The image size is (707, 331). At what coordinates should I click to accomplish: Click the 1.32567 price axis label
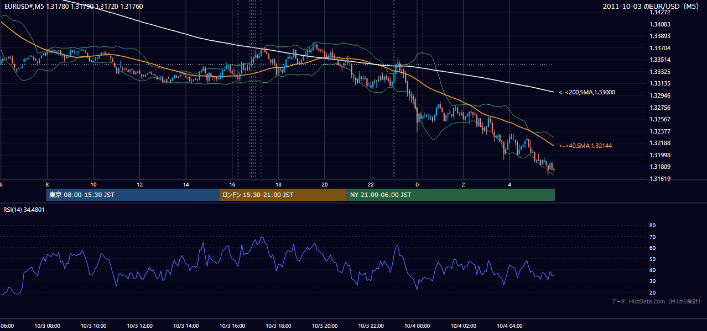(659, 119)
